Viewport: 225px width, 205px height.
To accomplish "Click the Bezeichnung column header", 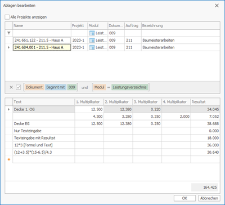I will 181,26.
